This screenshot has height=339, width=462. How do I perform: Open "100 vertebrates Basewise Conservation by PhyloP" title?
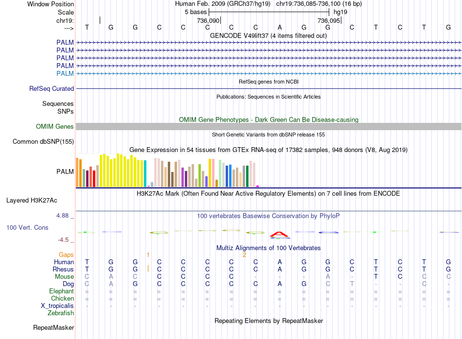pos(268,216)
